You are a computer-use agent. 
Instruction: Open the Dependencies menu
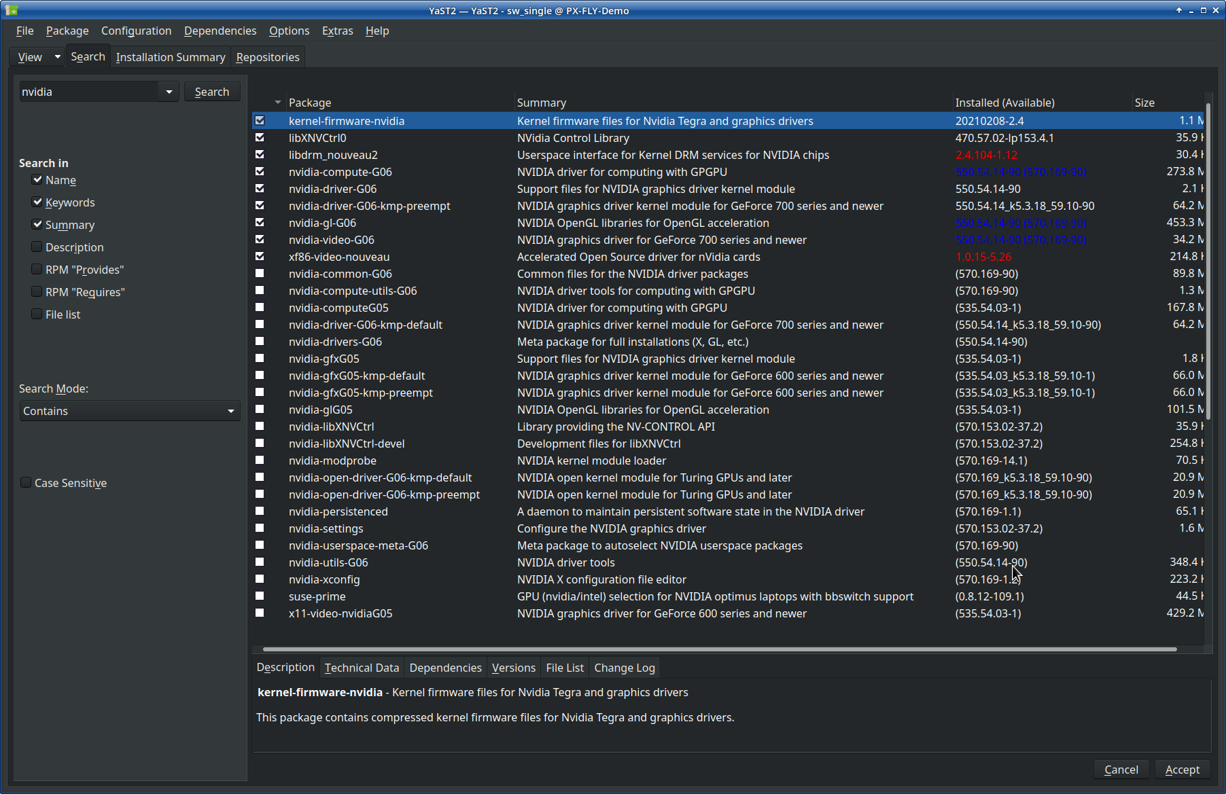click(x=220, y=31)
